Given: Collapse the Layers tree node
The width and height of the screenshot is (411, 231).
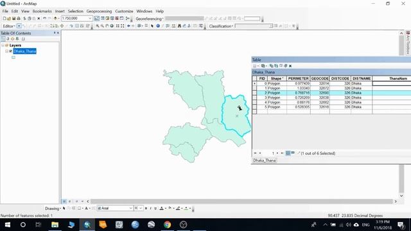Looking at the screenshot, I should point(3,46).
